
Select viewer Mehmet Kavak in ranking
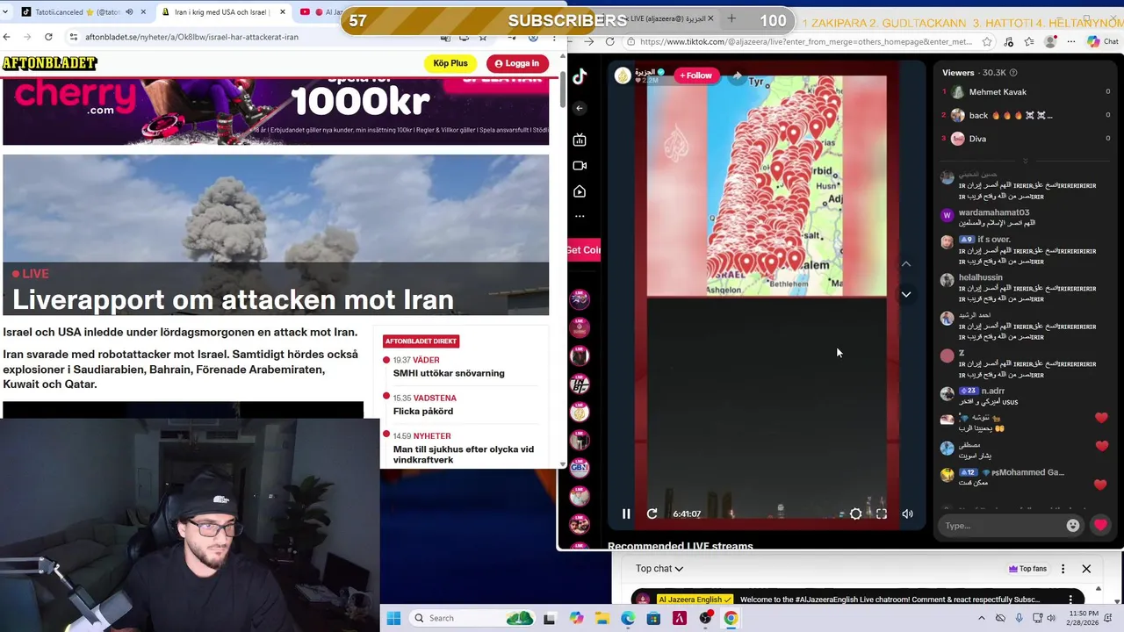pyautogui.click(x=998, y=92)
